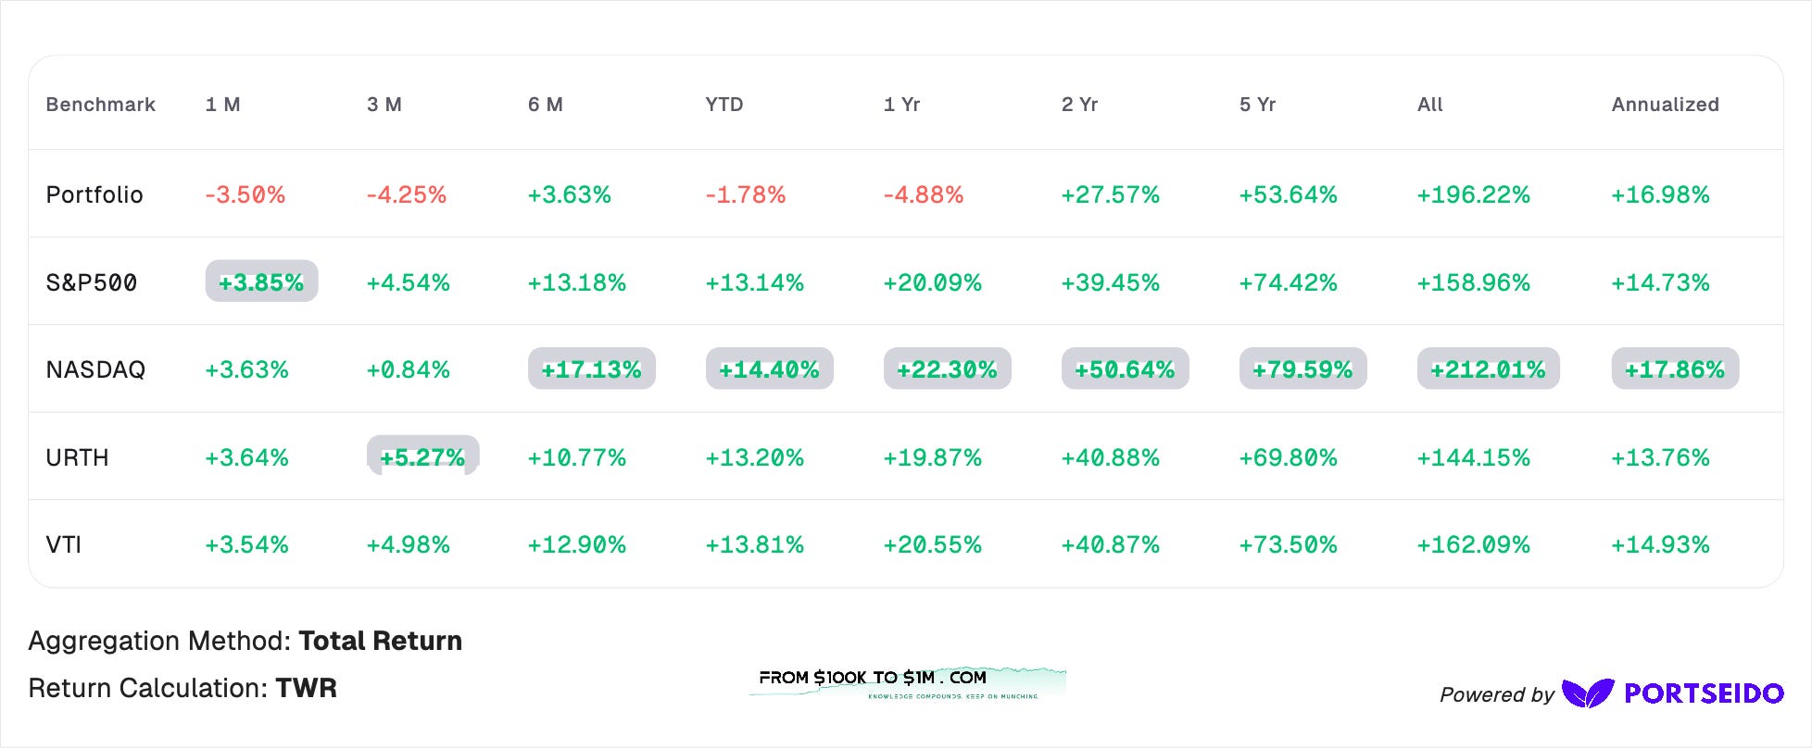The image size is (1812, 749).
Task: Click the highlighted S&P500 +3.85% cell
Action: [x=261, y=281]
